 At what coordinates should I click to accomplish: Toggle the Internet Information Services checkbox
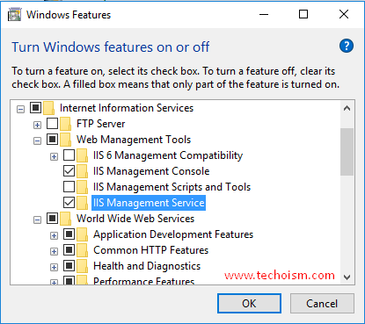click(35, 108)
